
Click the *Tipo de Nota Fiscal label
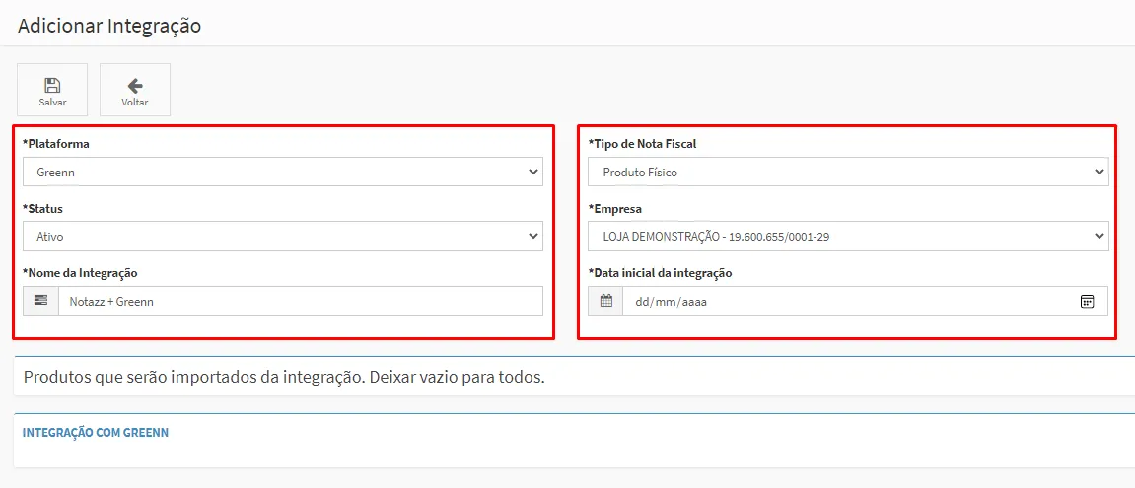tap(643, 143)
